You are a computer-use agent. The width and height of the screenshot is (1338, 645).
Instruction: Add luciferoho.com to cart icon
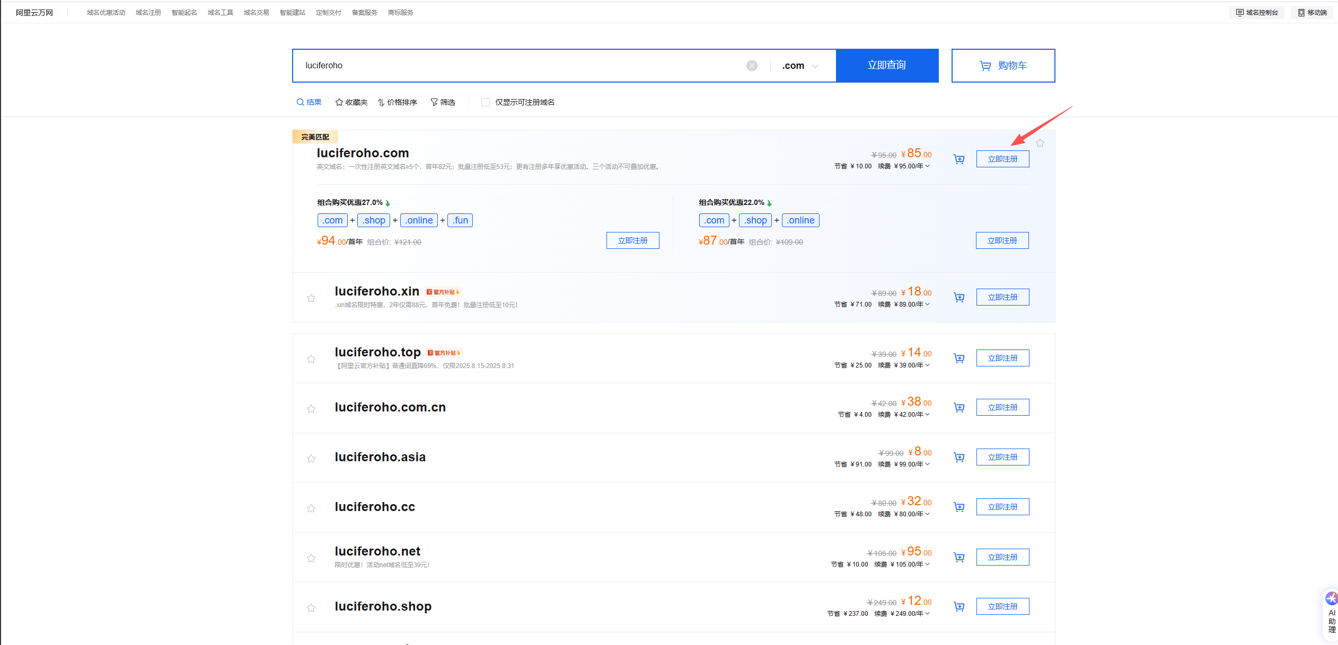pyautogui.click(x=959, y=159)
